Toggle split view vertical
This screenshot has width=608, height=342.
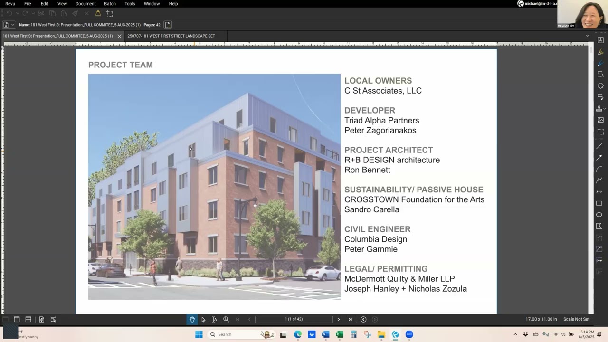(x=17, y=319)
